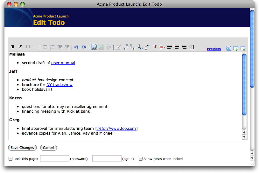Click the editor's vertical scrollbar thumb
This screenshot has height=173, width=259.
click(244, 84)
